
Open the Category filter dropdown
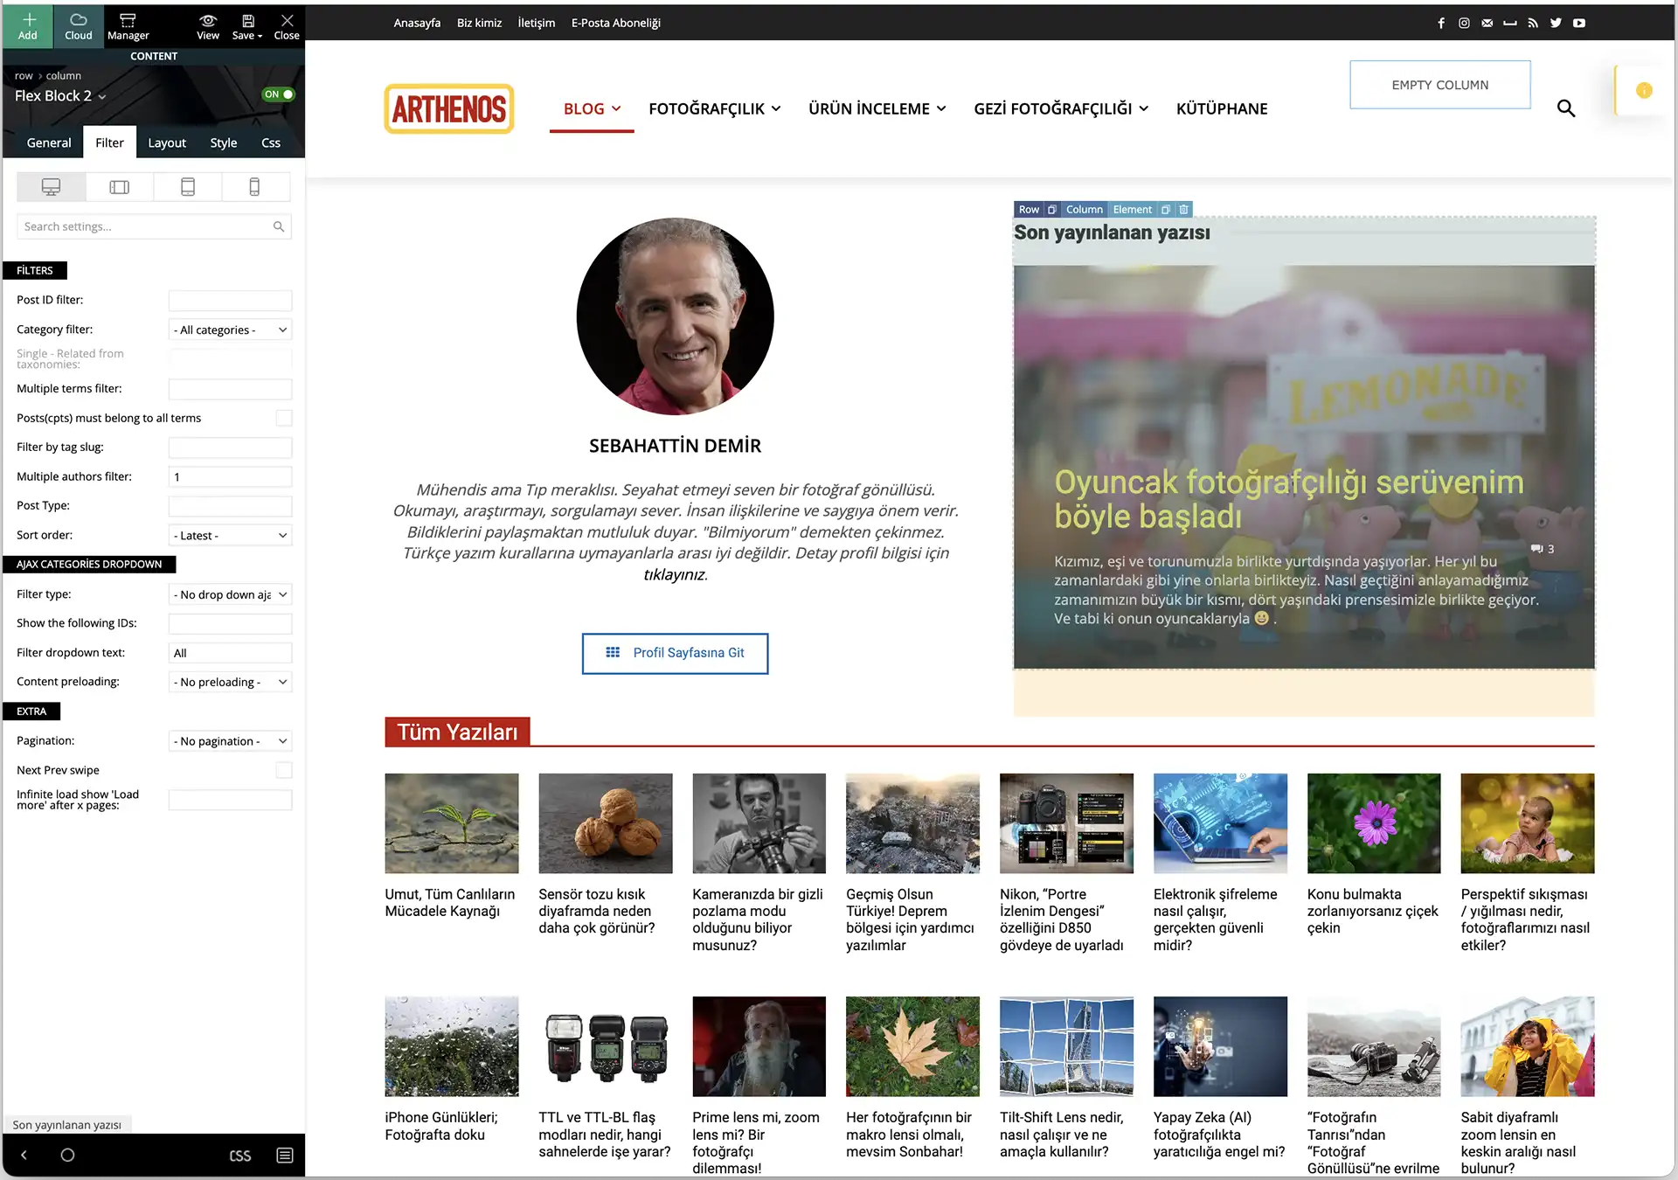[x=231, y=330]
